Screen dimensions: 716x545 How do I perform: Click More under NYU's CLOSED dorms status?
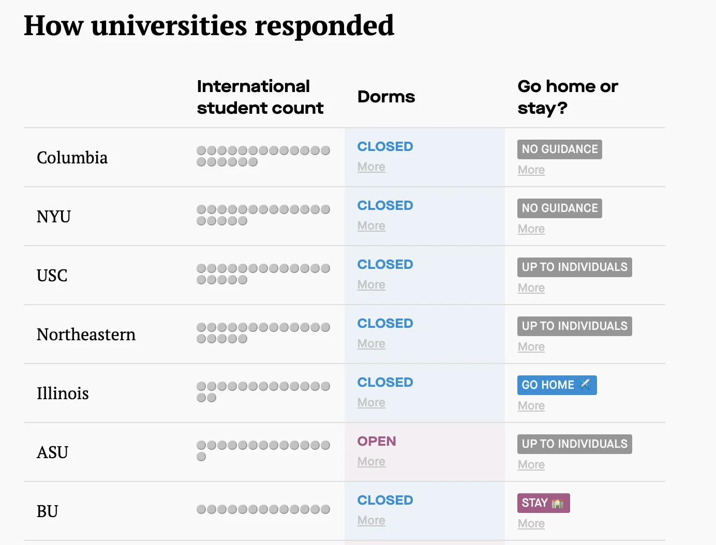pyautogui.click(x=371, y=226)
